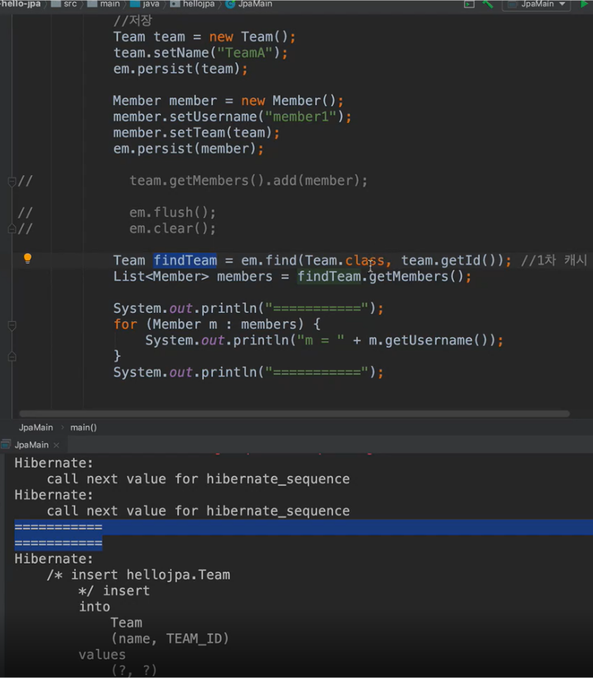Toggle fold marker at em.clear comment line
Screen dimensions: 593x678
(x=12, y=229)
